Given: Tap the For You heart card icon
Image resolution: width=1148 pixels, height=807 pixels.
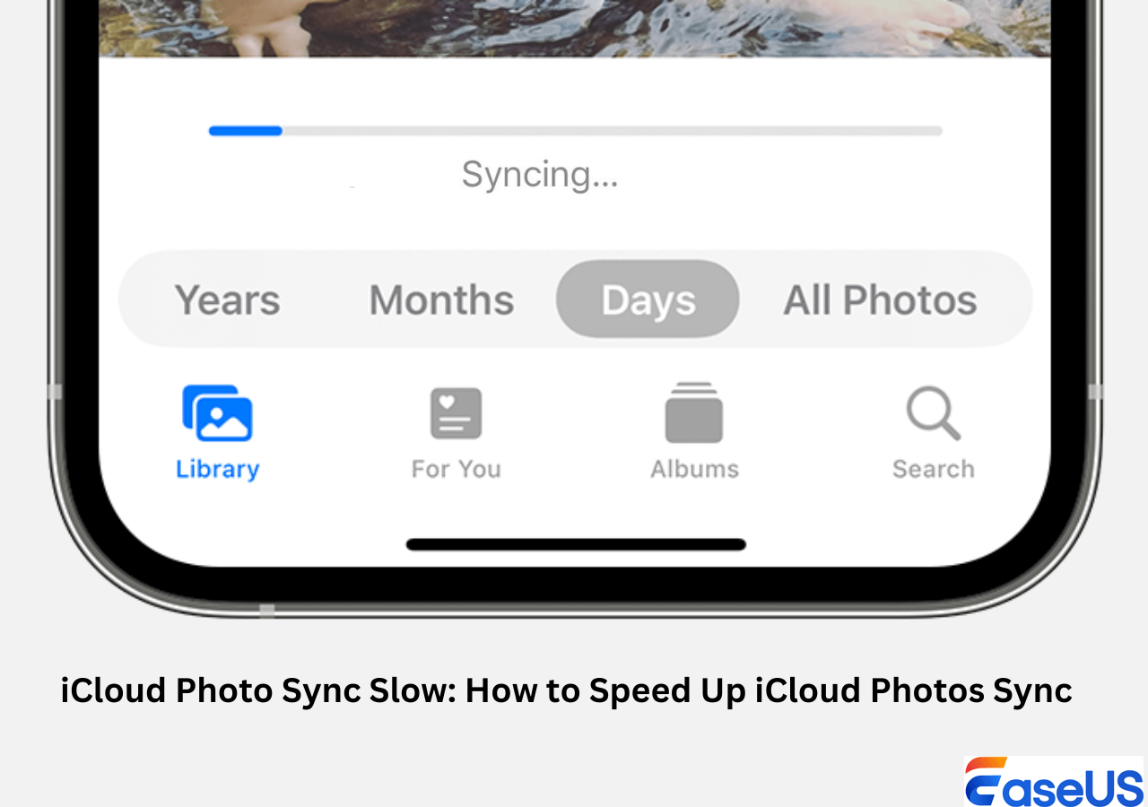Looking at the screenshot, I should (x=456, y=413).
